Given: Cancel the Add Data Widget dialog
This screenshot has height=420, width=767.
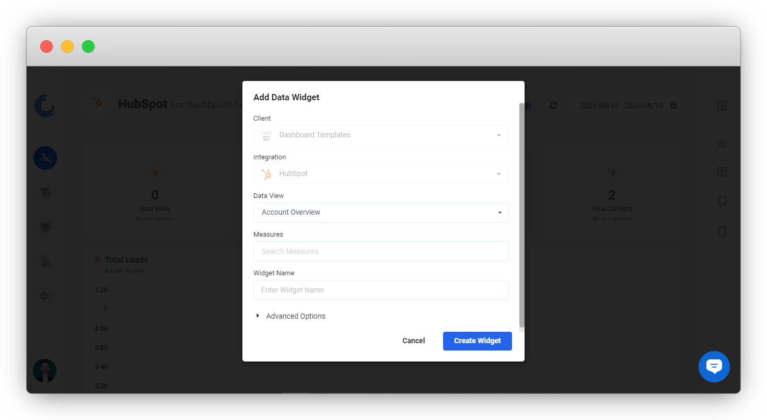Looking at the screenshot, I should click(x=413, y=341).
